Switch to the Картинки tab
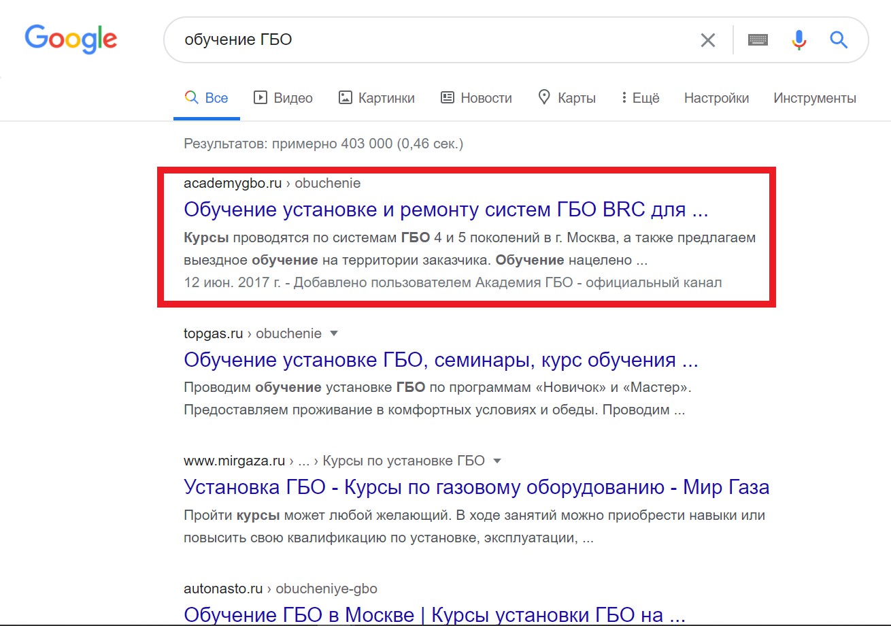891x626 pixels. [376, 98]
